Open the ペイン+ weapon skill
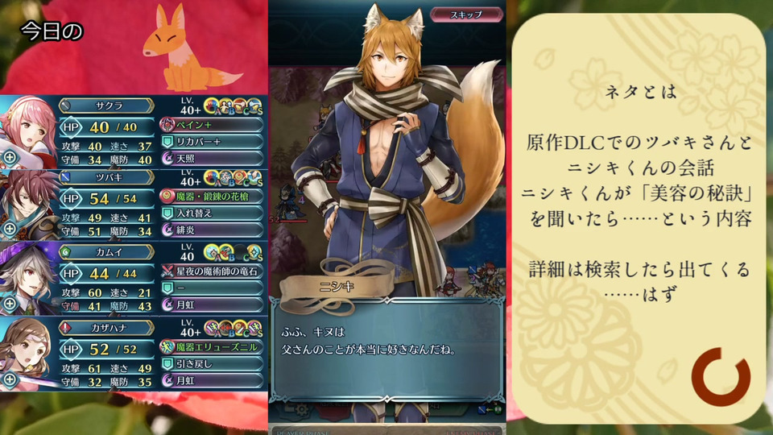The width and height of the screenshot is (773, 435). tap(212, 125)
